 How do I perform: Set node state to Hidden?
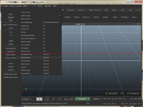coord(11,44)
